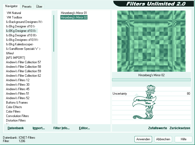This screenshot has width=195, height=145.
Task: Select [AFS IMPORT] category
Action: coord(16,58)
